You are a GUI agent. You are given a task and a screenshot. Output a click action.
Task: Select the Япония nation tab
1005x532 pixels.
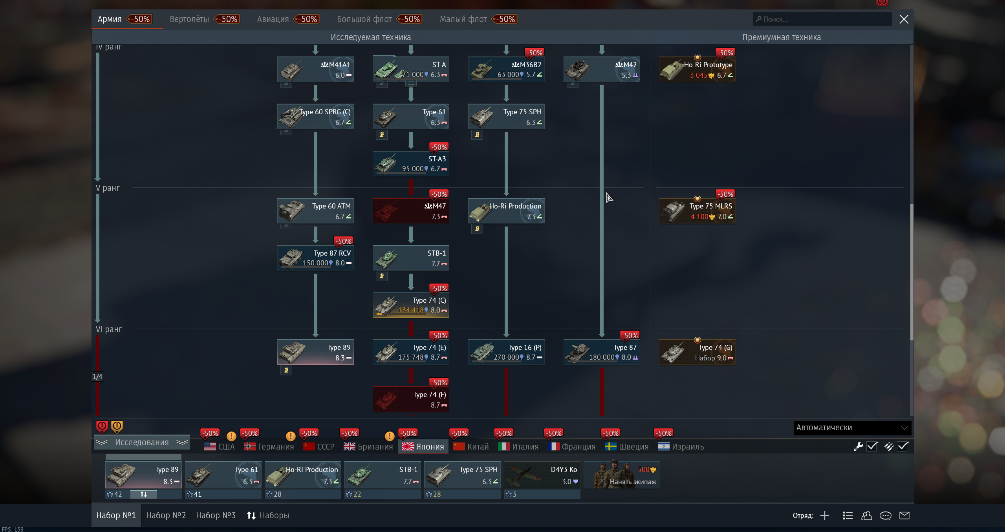coord(423,447)
